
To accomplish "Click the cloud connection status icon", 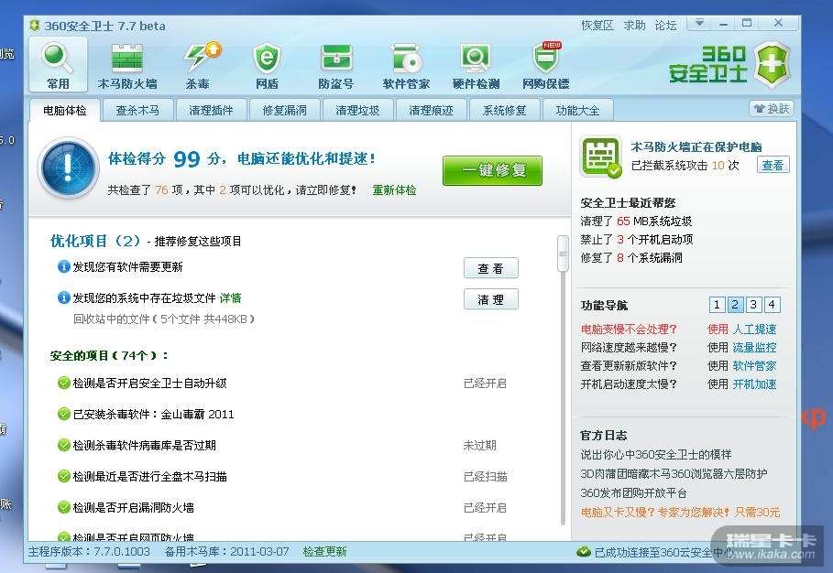I will (x=584, y=552).
